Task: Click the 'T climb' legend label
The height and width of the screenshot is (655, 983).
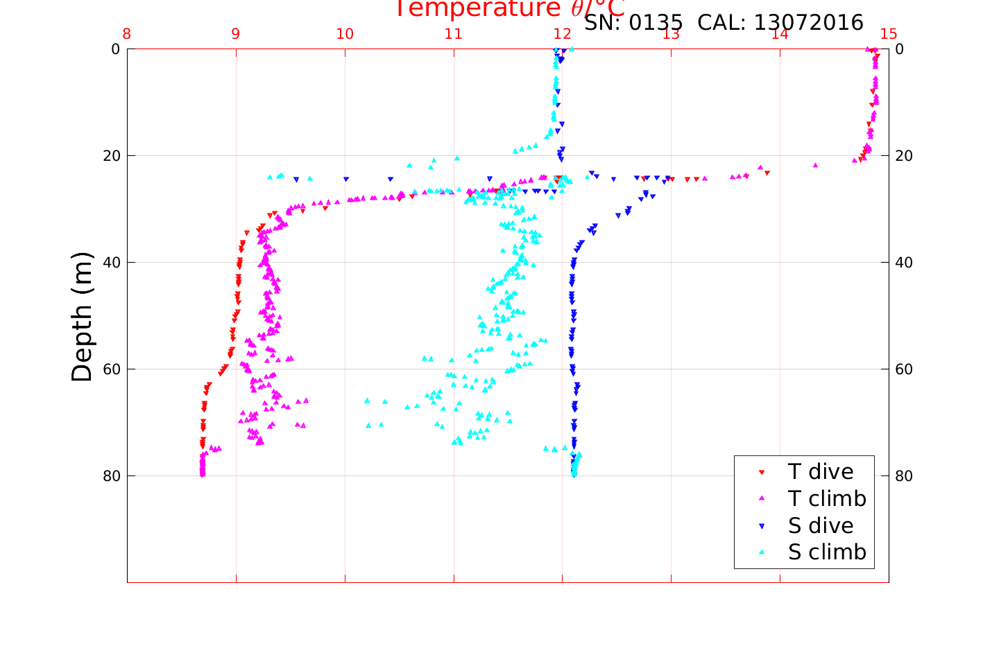Action: (827, 498)
